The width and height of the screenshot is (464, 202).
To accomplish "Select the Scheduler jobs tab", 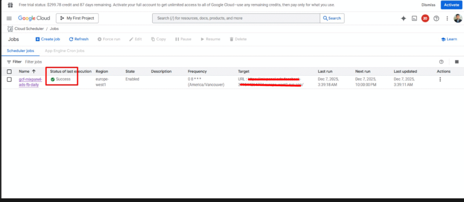I will coord(20,51).
